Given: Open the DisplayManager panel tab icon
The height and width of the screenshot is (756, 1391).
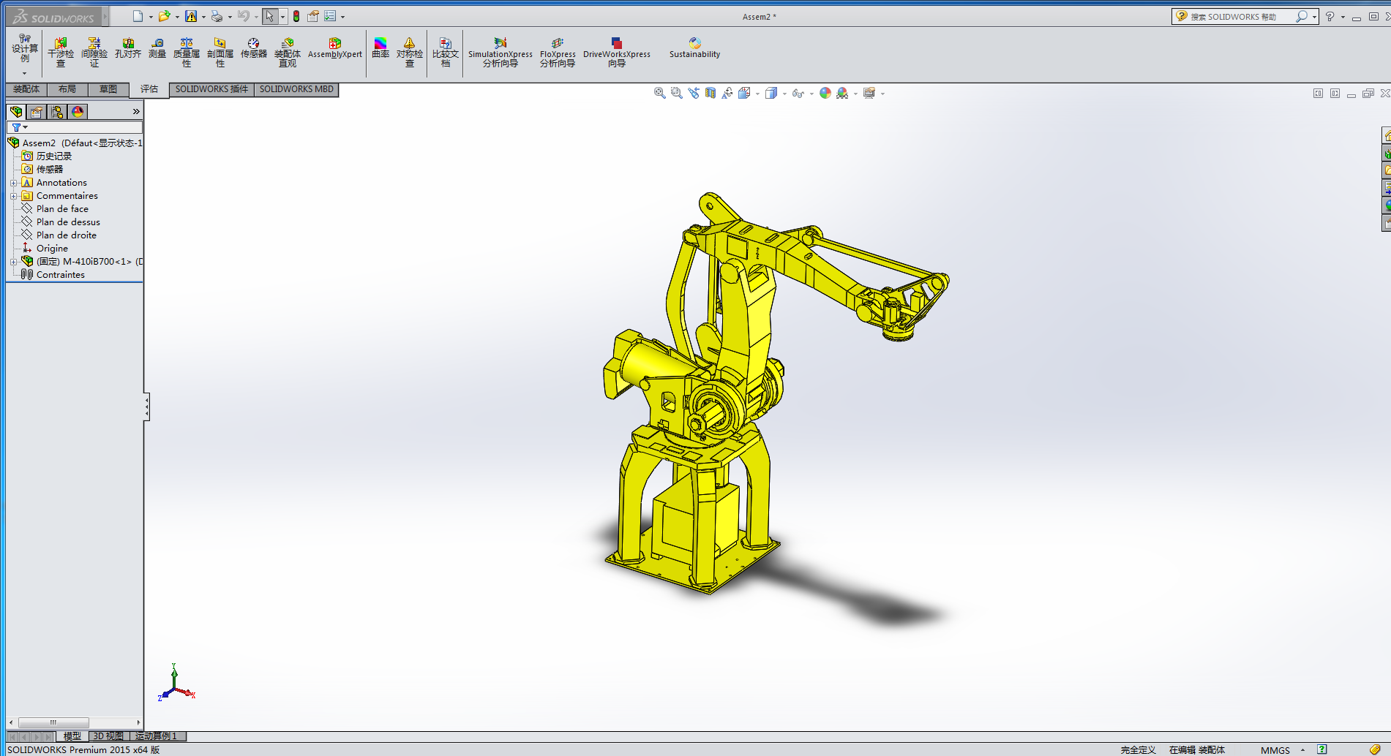Looking at the screenshot, I should click(78, 111).
